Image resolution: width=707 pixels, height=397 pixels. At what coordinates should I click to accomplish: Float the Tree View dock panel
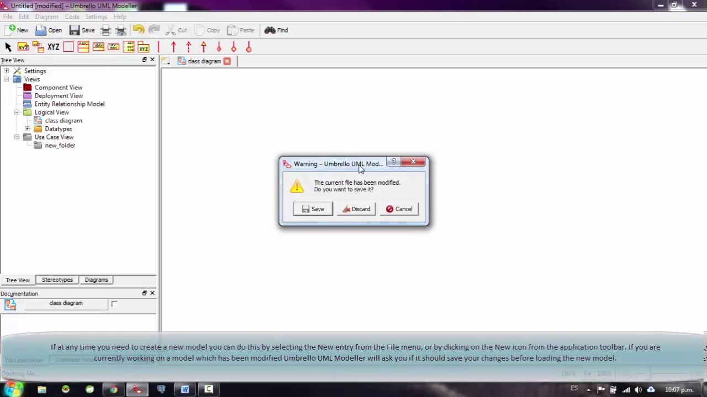[x=144, y=60]
